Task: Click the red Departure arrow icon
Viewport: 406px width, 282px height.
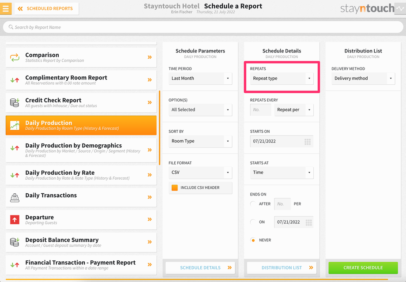Action: click(15, 220)
